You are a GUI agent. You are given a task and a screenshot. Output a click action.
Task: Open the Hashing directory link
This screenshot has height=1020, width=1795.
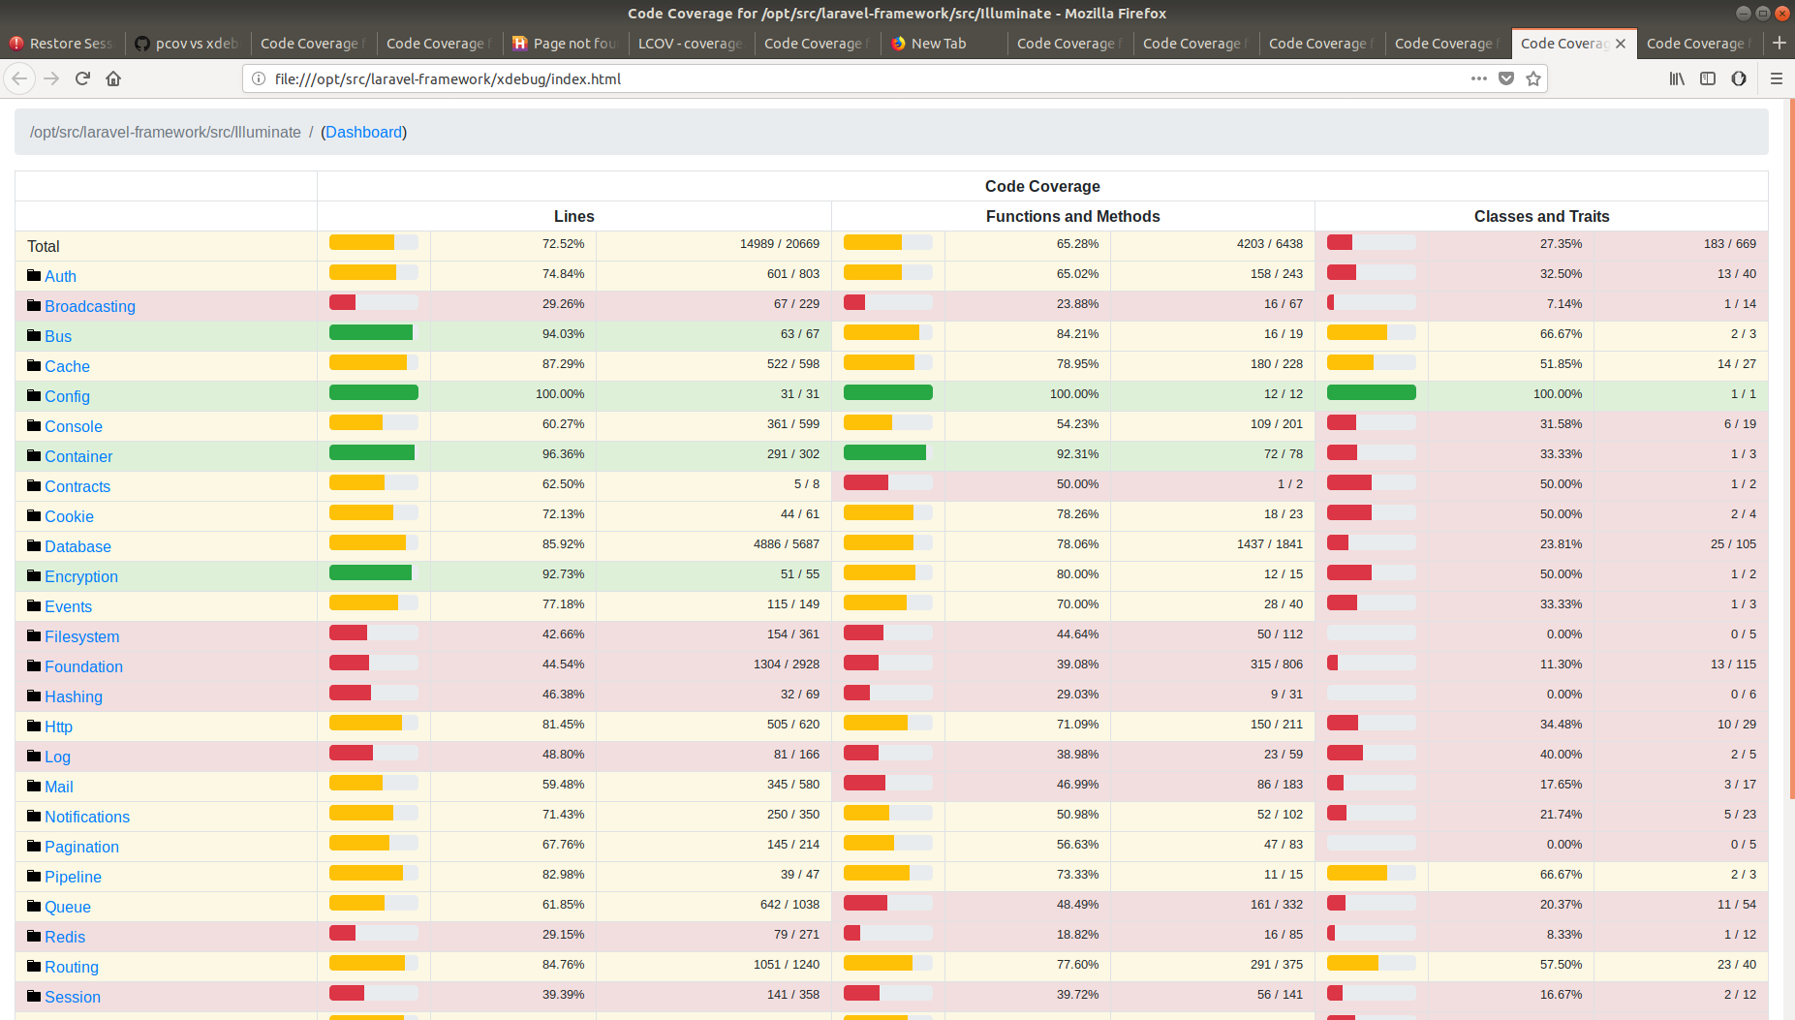click(74, 696)
